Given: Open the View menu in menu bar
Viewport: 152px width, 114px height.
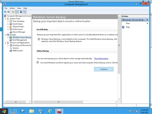Looking at the screenshot, I should point(19,8).
